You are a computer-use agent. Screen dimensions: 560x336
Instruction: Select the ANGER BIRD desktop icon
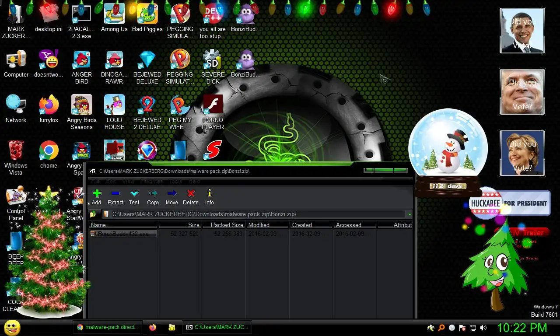(82, 66)
